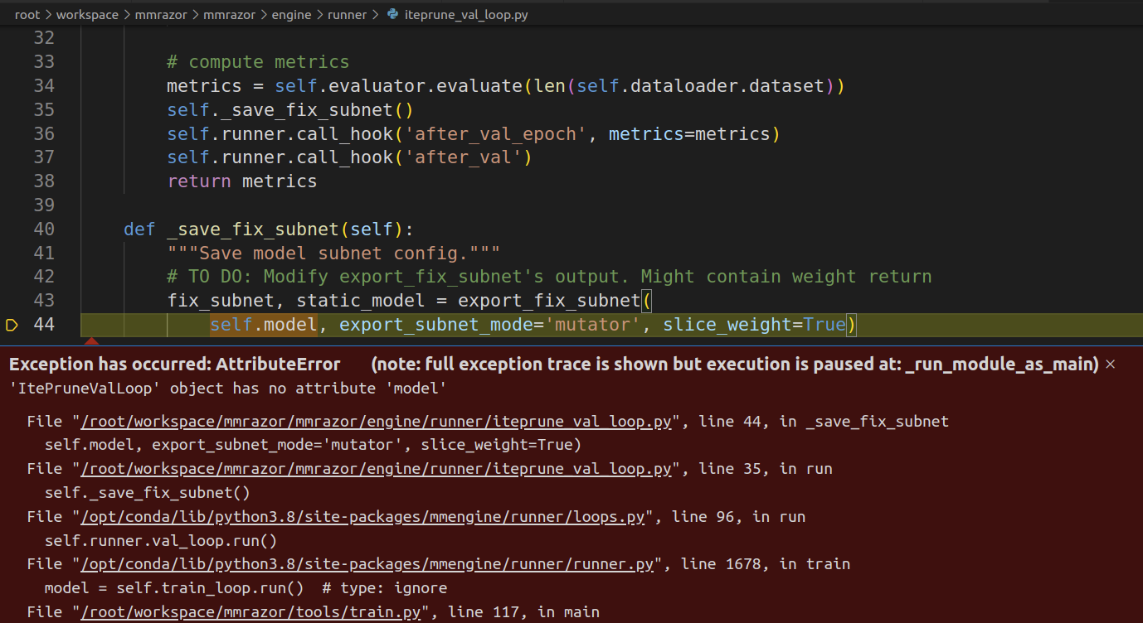Click the yellow execution pointer at line 44
1143x623 pixels.
pos(12,325)
